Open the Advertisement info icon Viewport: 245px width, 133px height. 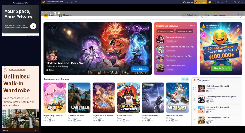[27, 3]
